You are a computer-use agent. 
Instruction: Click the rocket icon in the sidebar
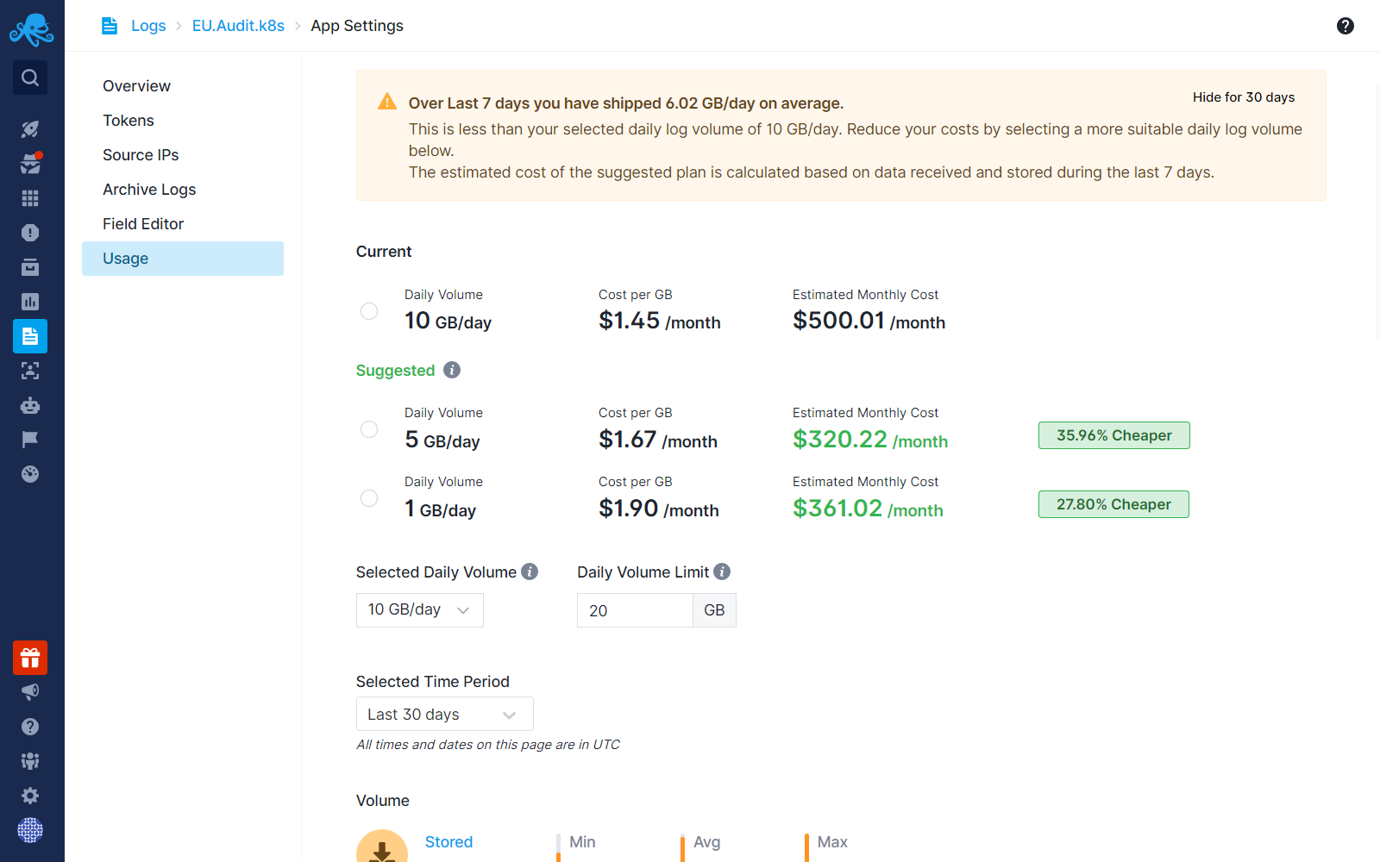[30, 129]
